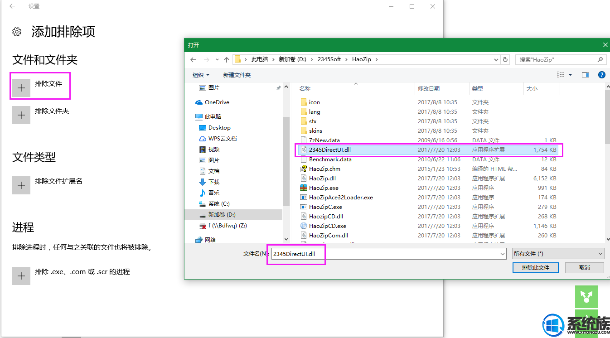
Task: Select 音乐 in navigation pane
Action: pyautogui.click(x=209, y=193)
